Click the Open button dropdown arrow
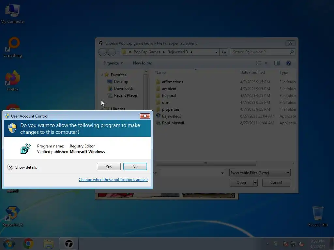334x250 pixels. [255, 183]
